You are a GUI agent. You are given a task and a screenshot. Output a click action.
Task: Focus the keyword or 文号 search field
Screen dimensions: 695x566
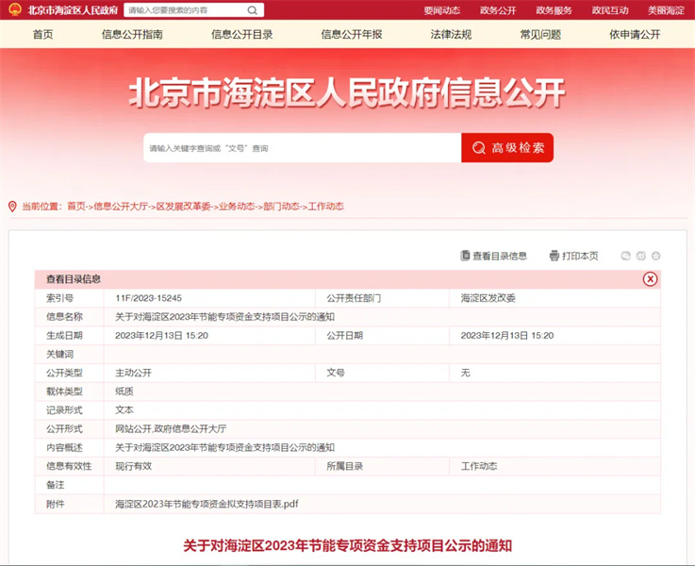tap(302, 148)
